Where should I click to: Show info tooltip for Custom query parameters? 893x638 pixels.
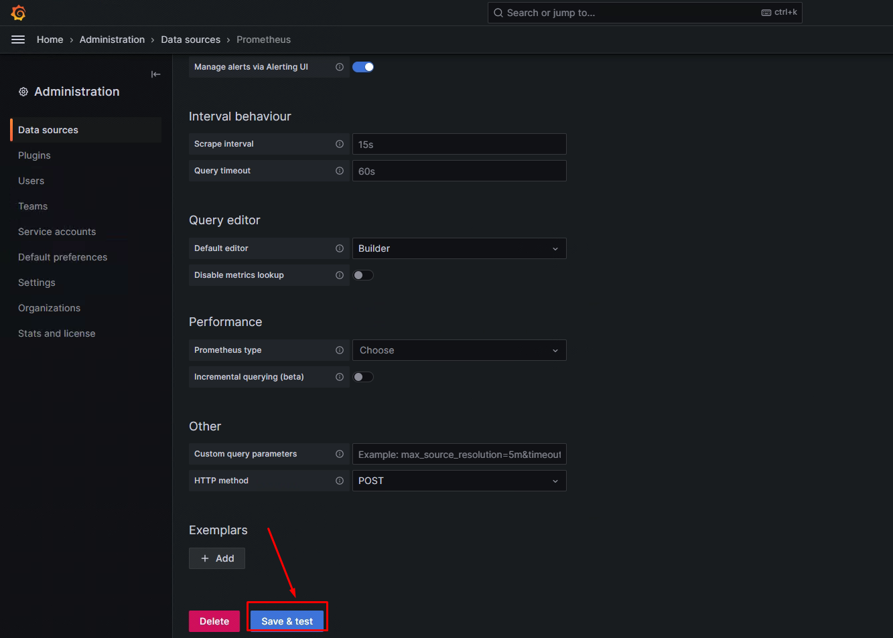click(x=340, y=454)
